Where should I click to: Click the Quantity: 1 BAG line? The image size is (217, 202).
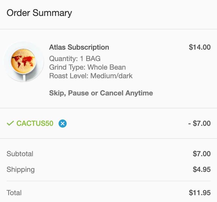[75, 59]
